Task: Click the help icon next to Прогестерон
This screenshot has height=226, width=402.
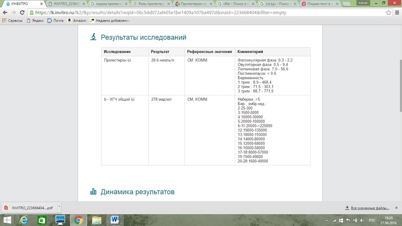Action: click(x=129, y=61)
